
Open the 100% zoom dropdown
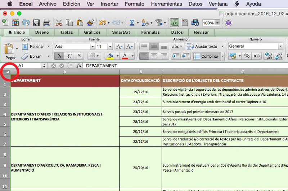pyautogui.click(x=217, y=23)
